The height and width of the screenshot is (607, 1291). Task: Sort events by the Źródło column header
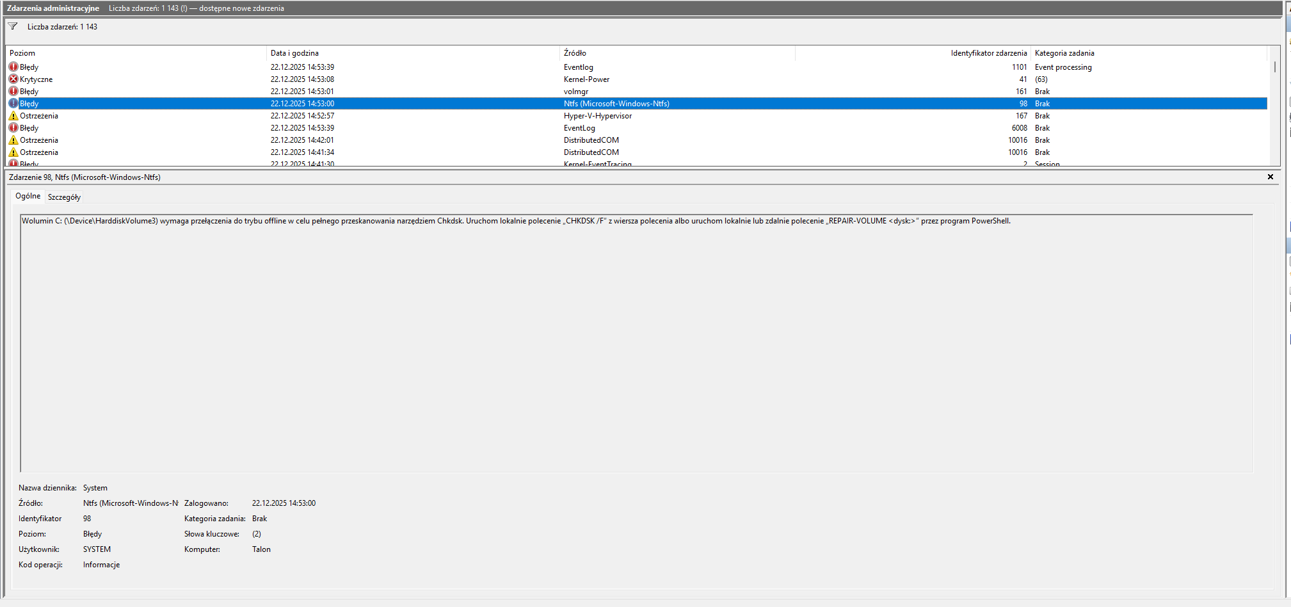coord(677,53)
